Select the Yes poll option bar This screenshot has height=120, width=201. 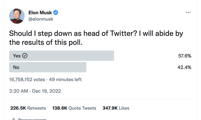(x=61, y=56)
